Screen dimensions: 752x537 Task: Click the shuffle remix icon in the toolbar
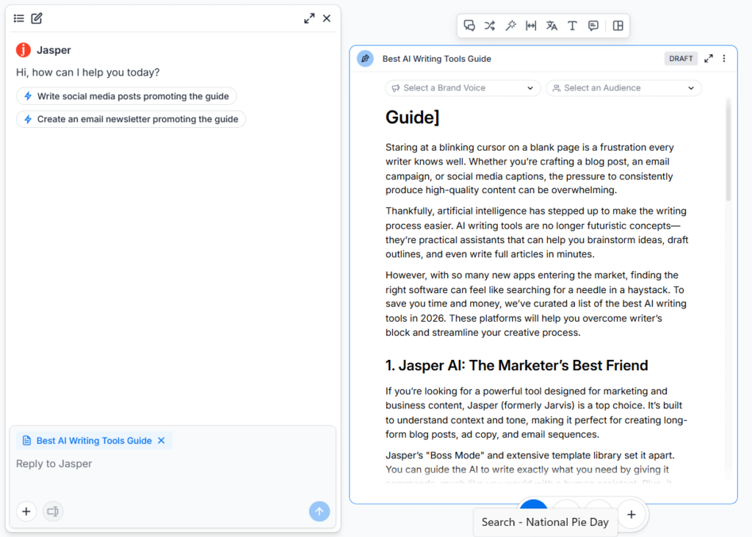coord(490,25)
